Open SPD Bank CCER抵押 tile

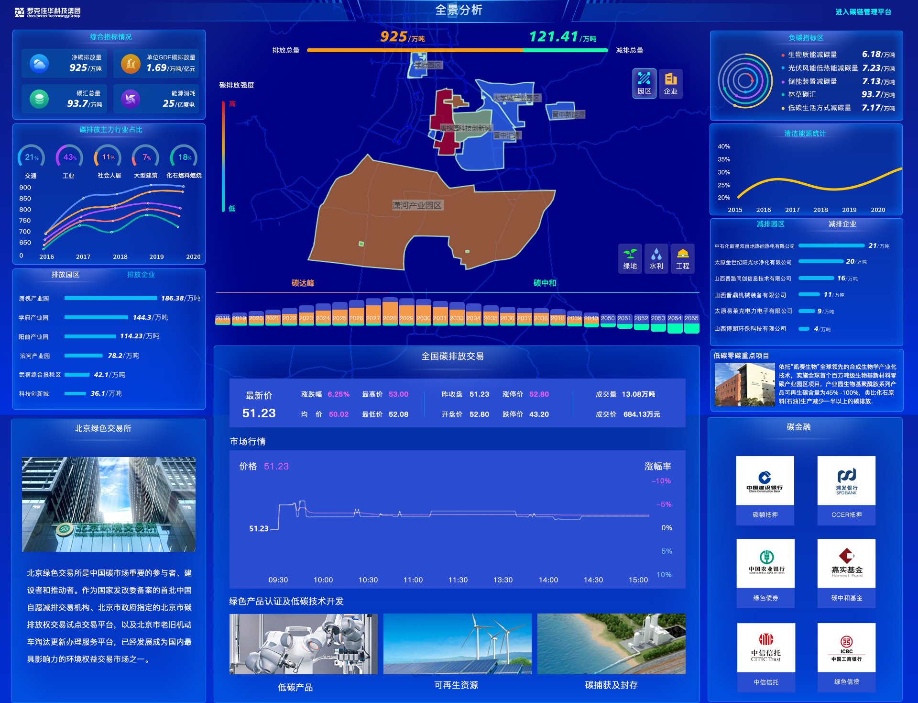pyautogui.click(x=846, y=490)
